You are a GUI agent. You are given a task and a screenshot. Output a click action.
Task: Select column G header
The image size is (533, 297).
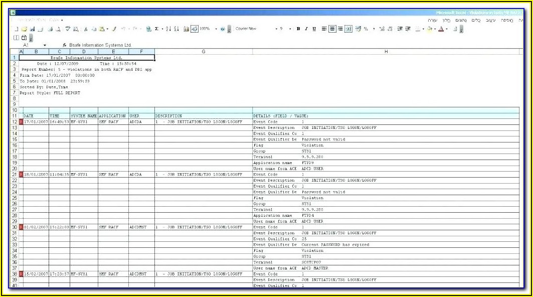(x=203, y=52)
